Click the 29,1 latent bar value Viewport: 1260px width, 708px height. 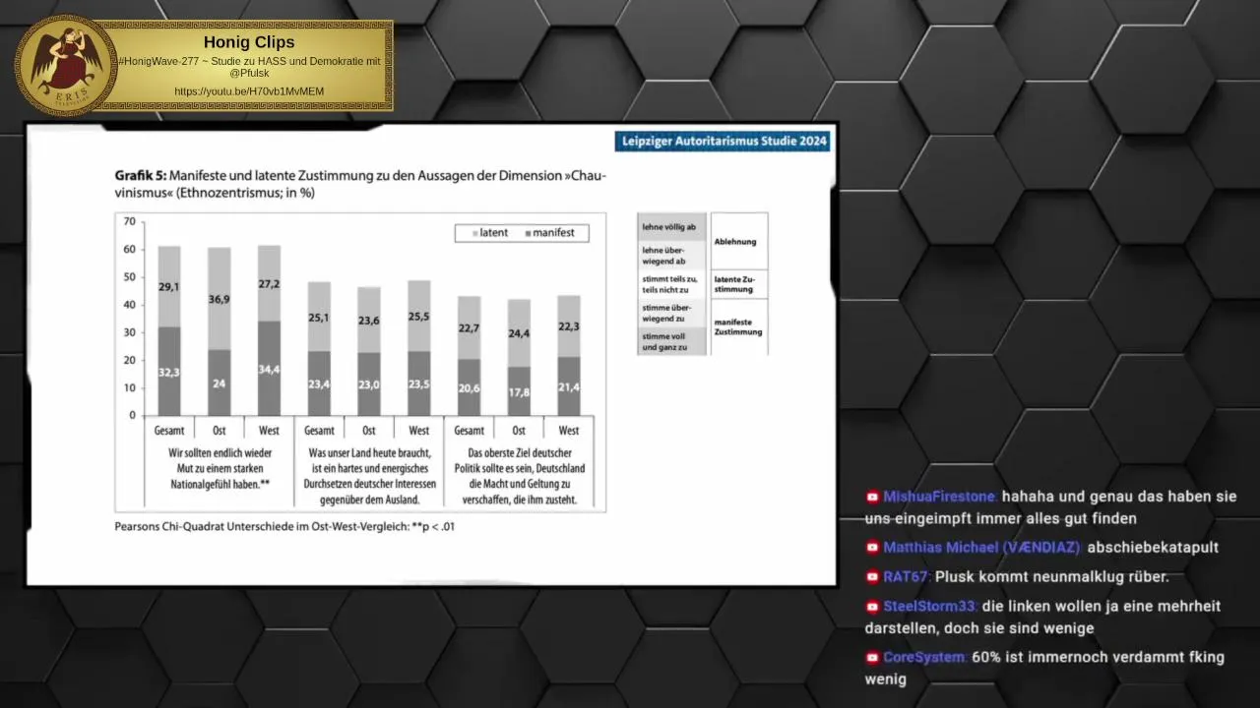click(x=169, y=287)
